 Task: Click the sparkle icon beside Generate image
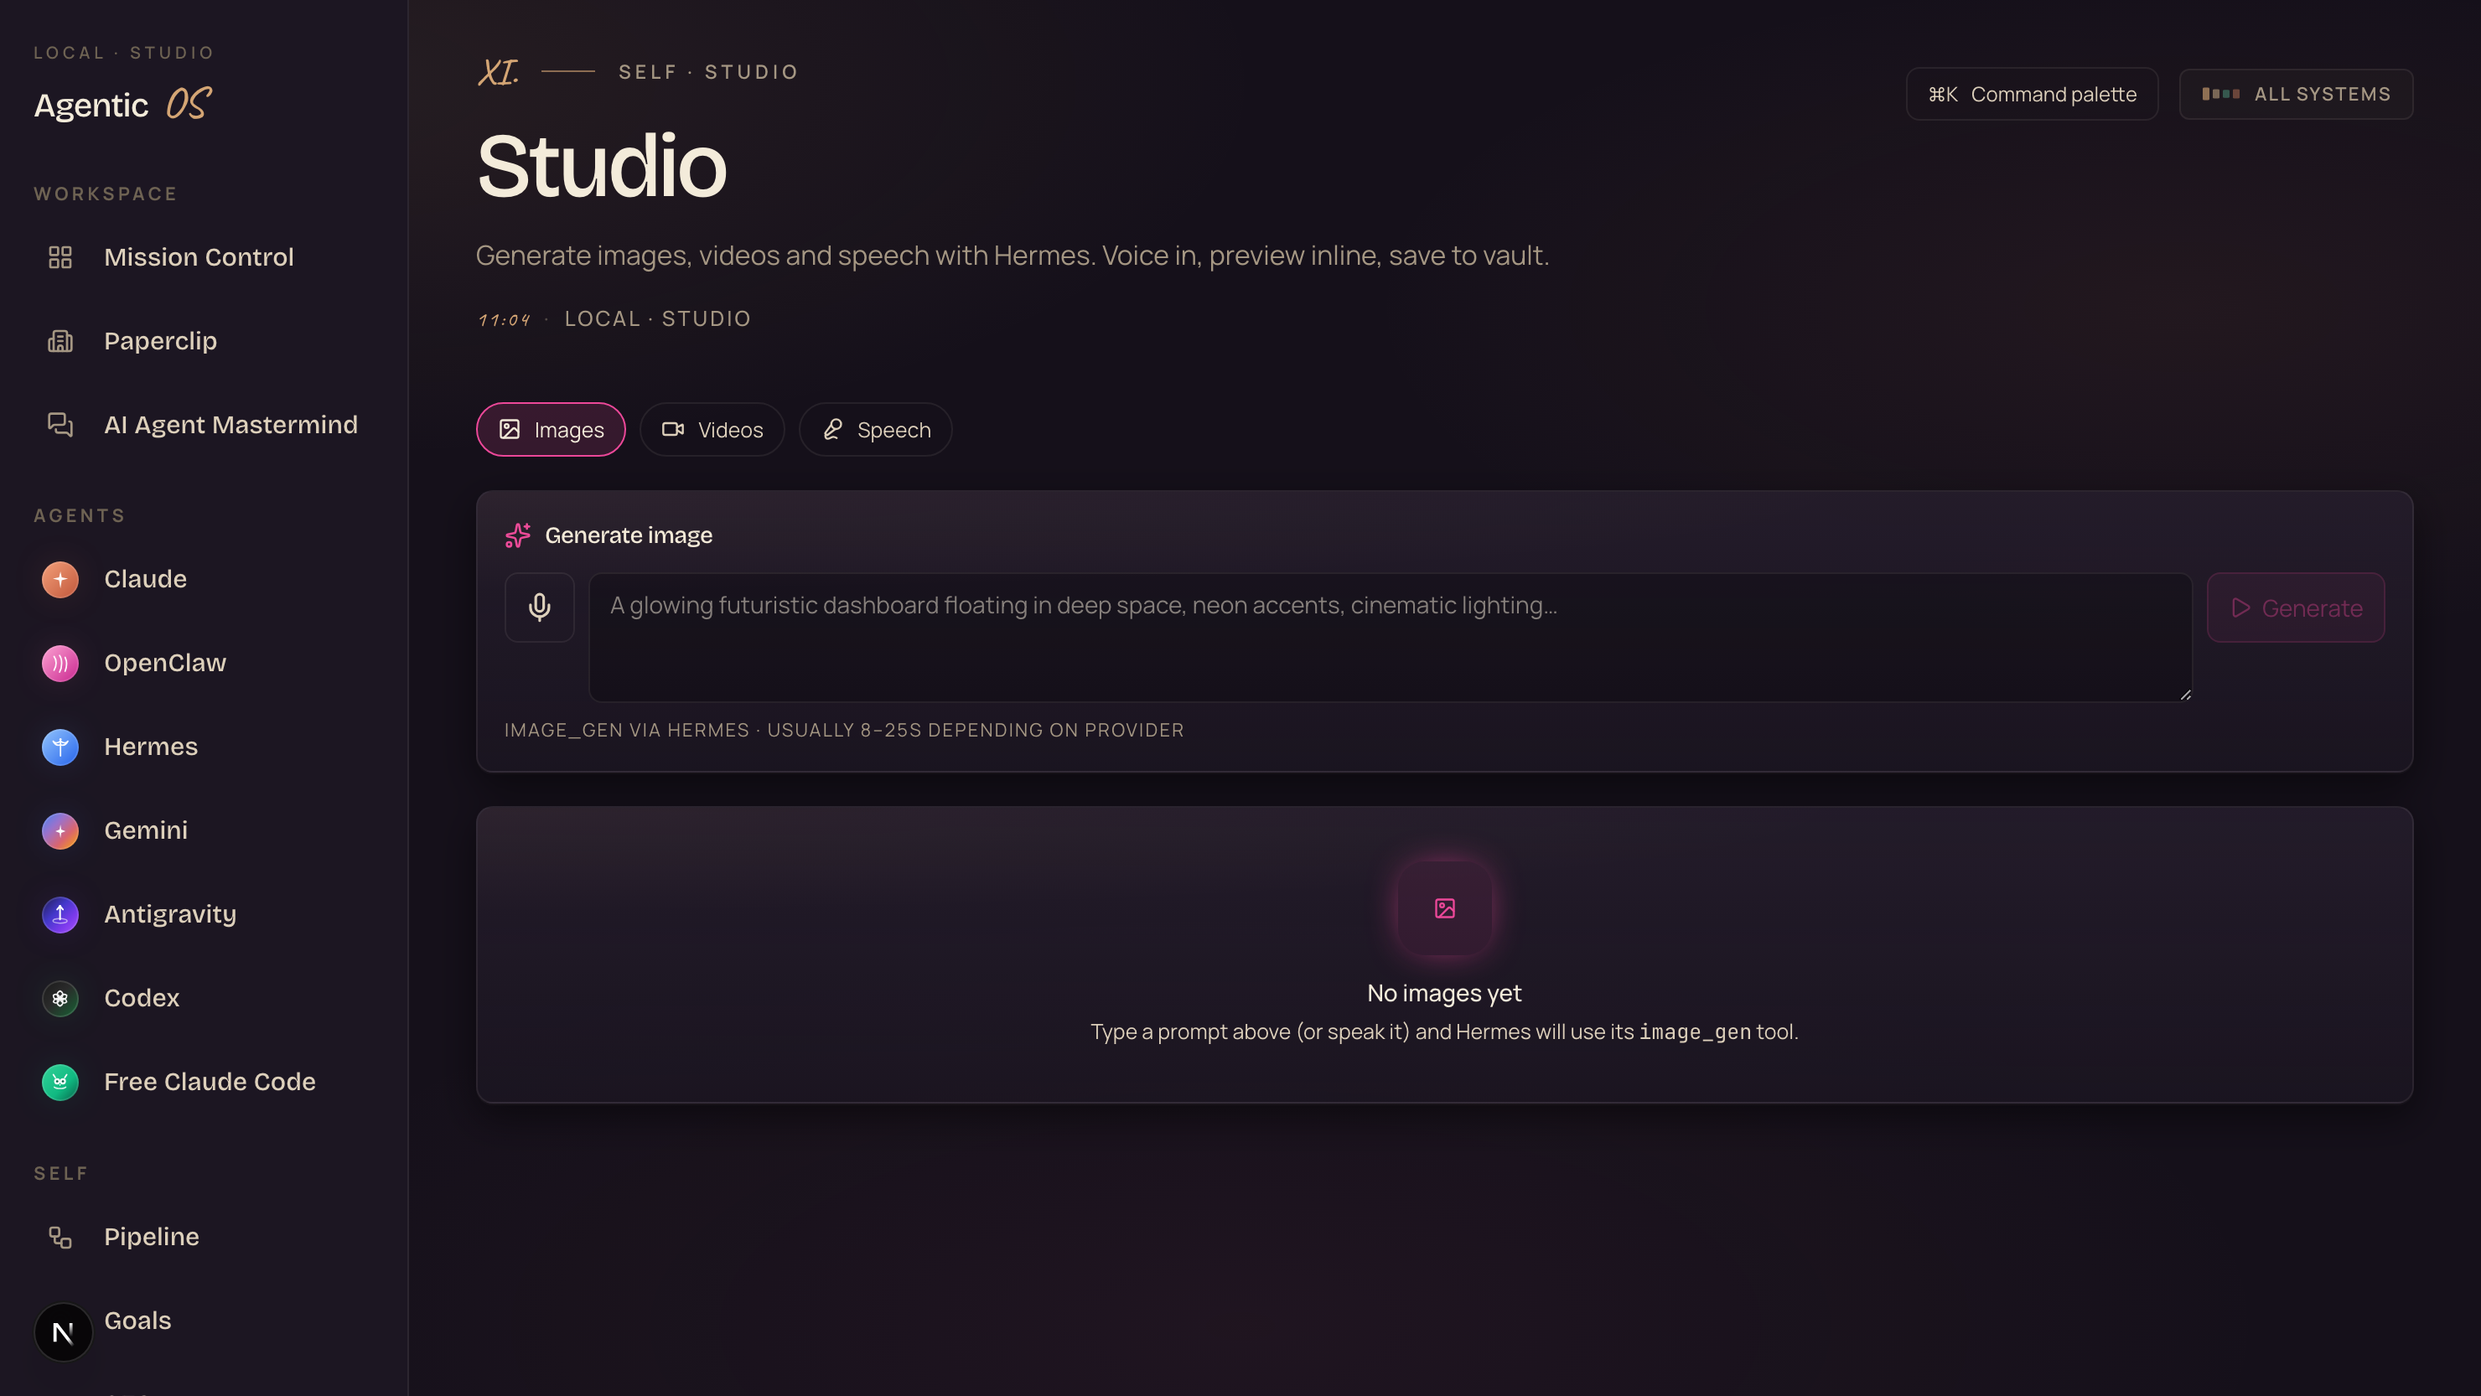(518, 535)
